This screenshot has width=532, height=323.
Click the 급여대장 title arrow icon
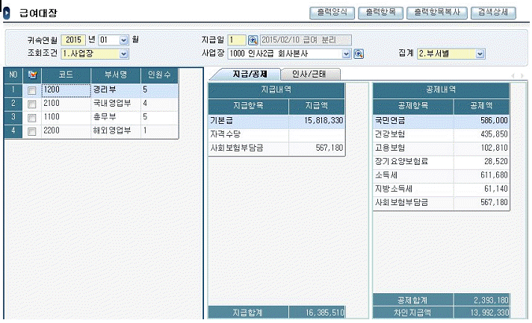point(7,13)
